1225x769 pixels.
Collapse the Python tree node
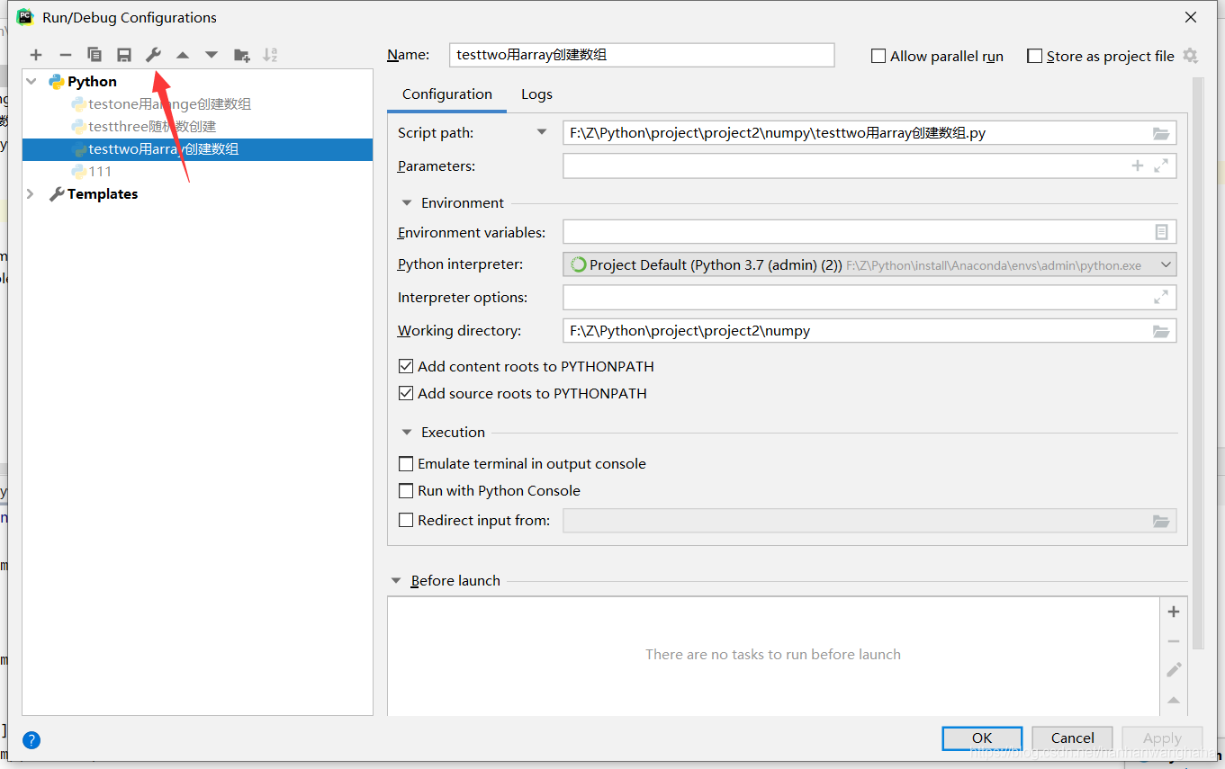coord(32,81)
